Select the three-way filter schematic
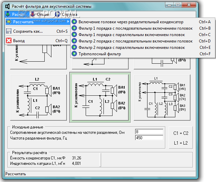The height and width of the screenshot is (182, 216). [x=162, y=97]
